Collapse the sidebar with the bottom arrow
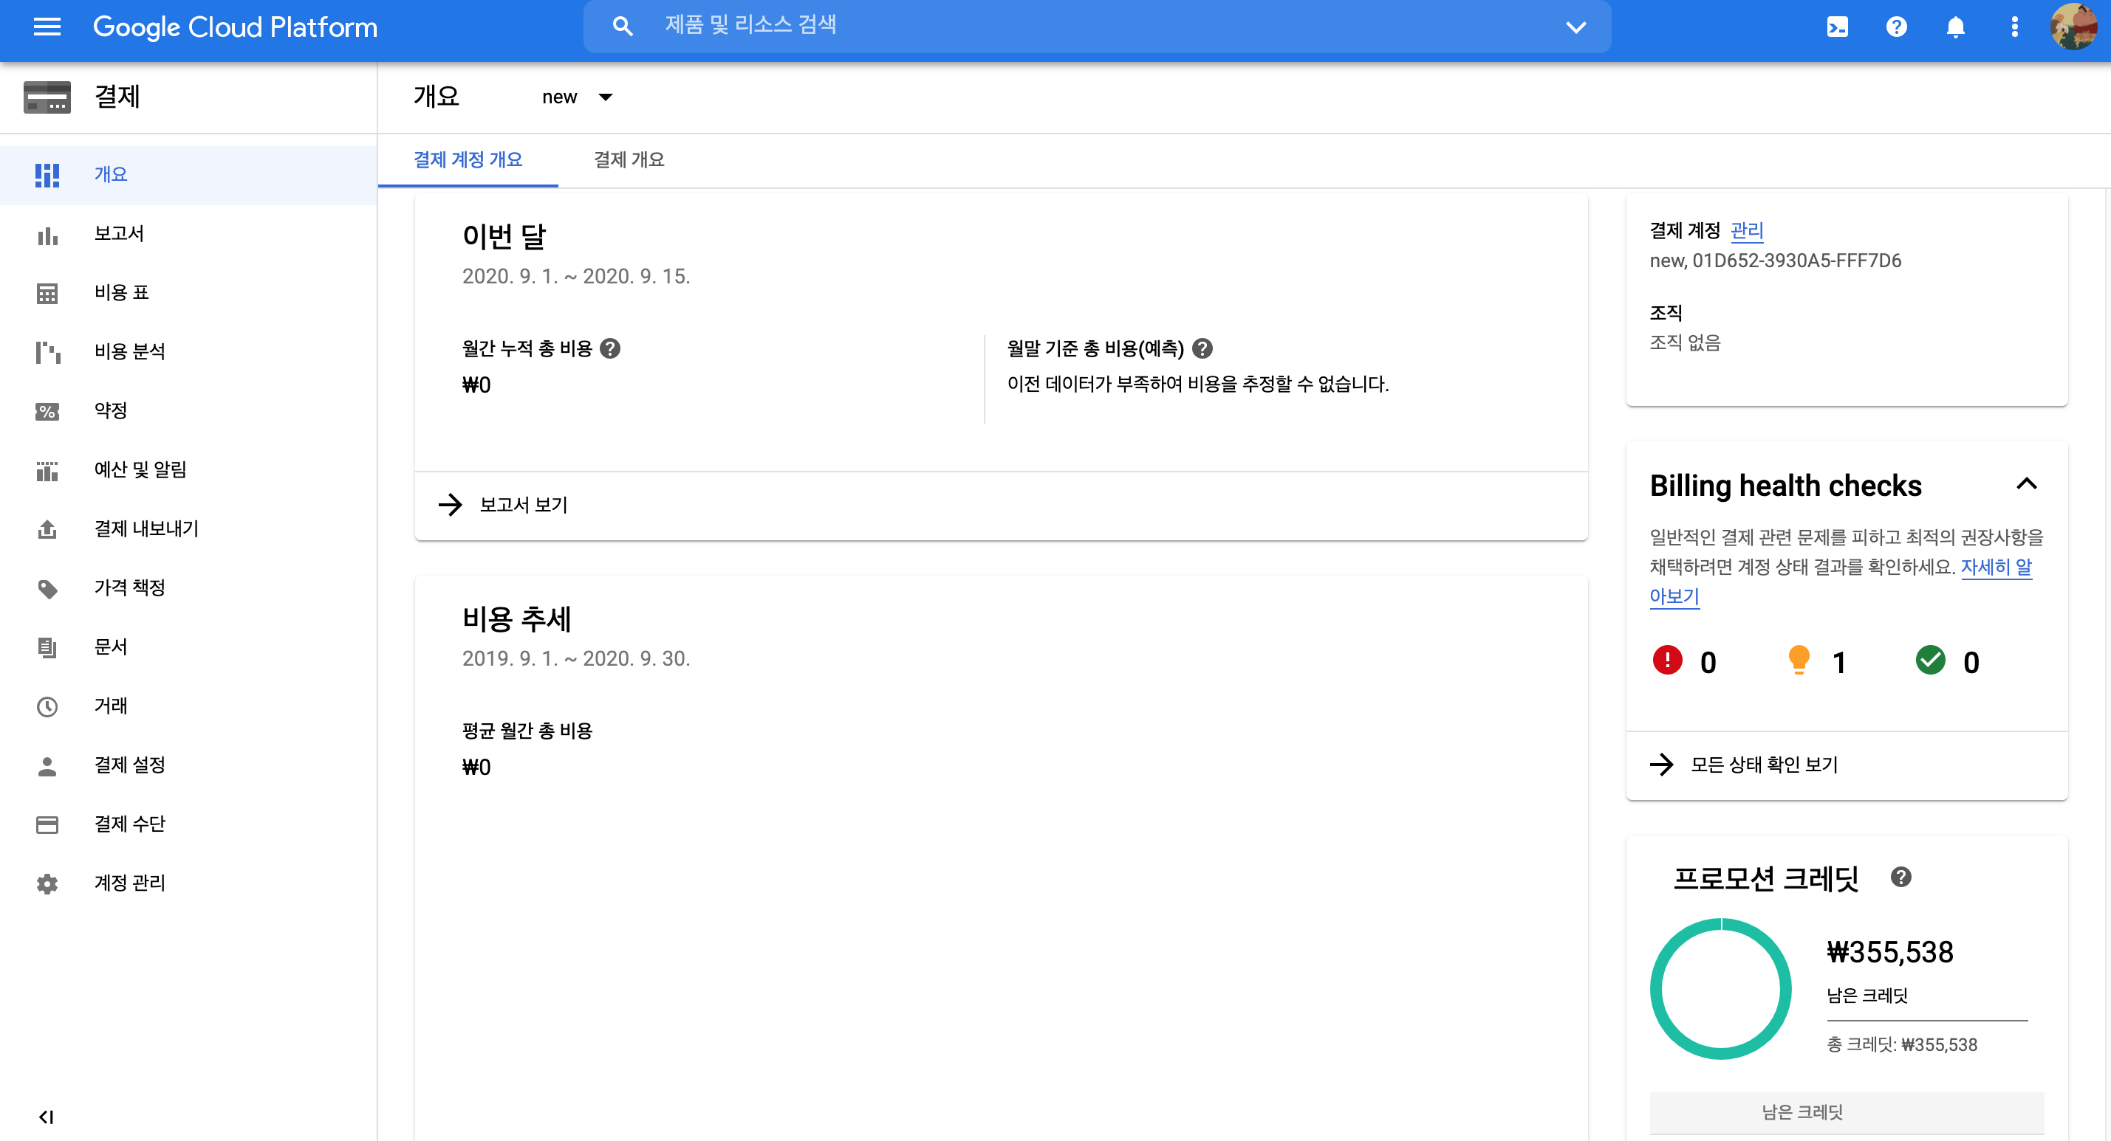This screenshot has height=1141, width=2111. click(x=46, y=1117)
